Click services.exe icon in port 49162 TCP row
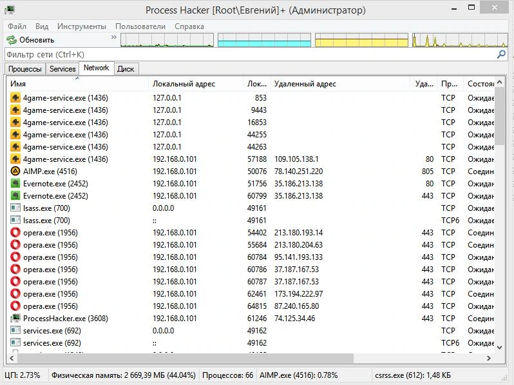The width and height of the screenshot is (514, 385). pyautogui.click(x=15, y=331)
